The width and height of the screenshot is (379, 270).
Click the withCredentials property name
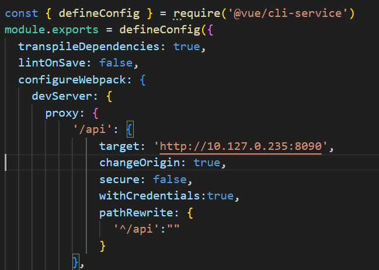(149, 196)
